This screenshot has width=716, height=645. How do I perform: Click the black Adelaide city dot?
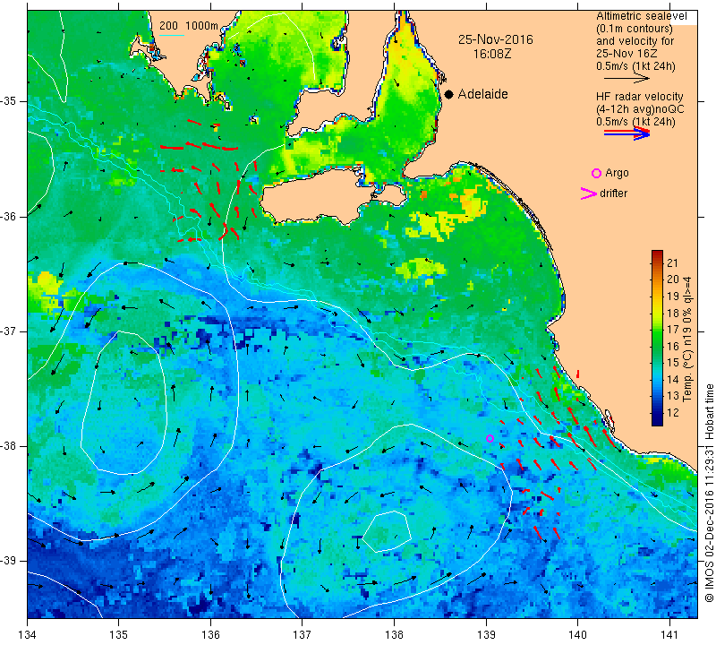449,94
